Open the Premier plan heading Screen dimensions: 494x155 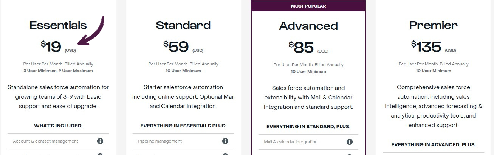pos(434,25)
